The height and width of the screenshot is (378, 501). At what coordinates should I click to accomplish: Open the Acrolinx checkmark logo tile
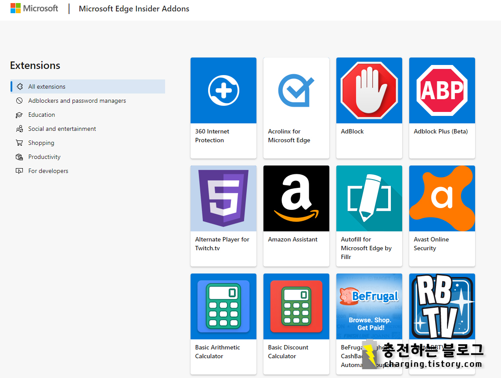coord(296,90)
